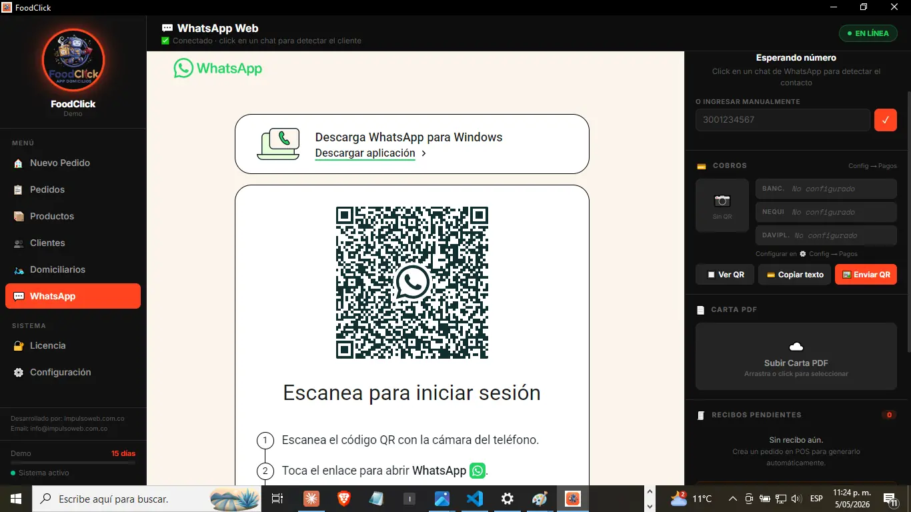Open the notification center icon
The width and height of the screenshot is (911, 512).
(890, 499)
